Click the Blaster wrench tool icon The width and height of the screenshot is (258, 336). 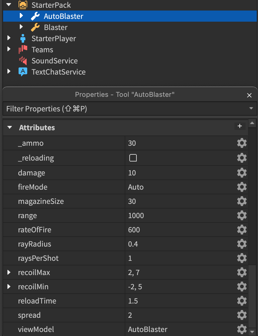[35, 27]
